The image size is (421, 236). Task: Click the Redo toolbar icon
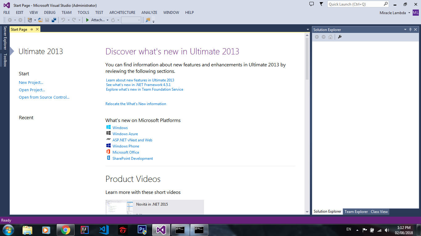74,20
